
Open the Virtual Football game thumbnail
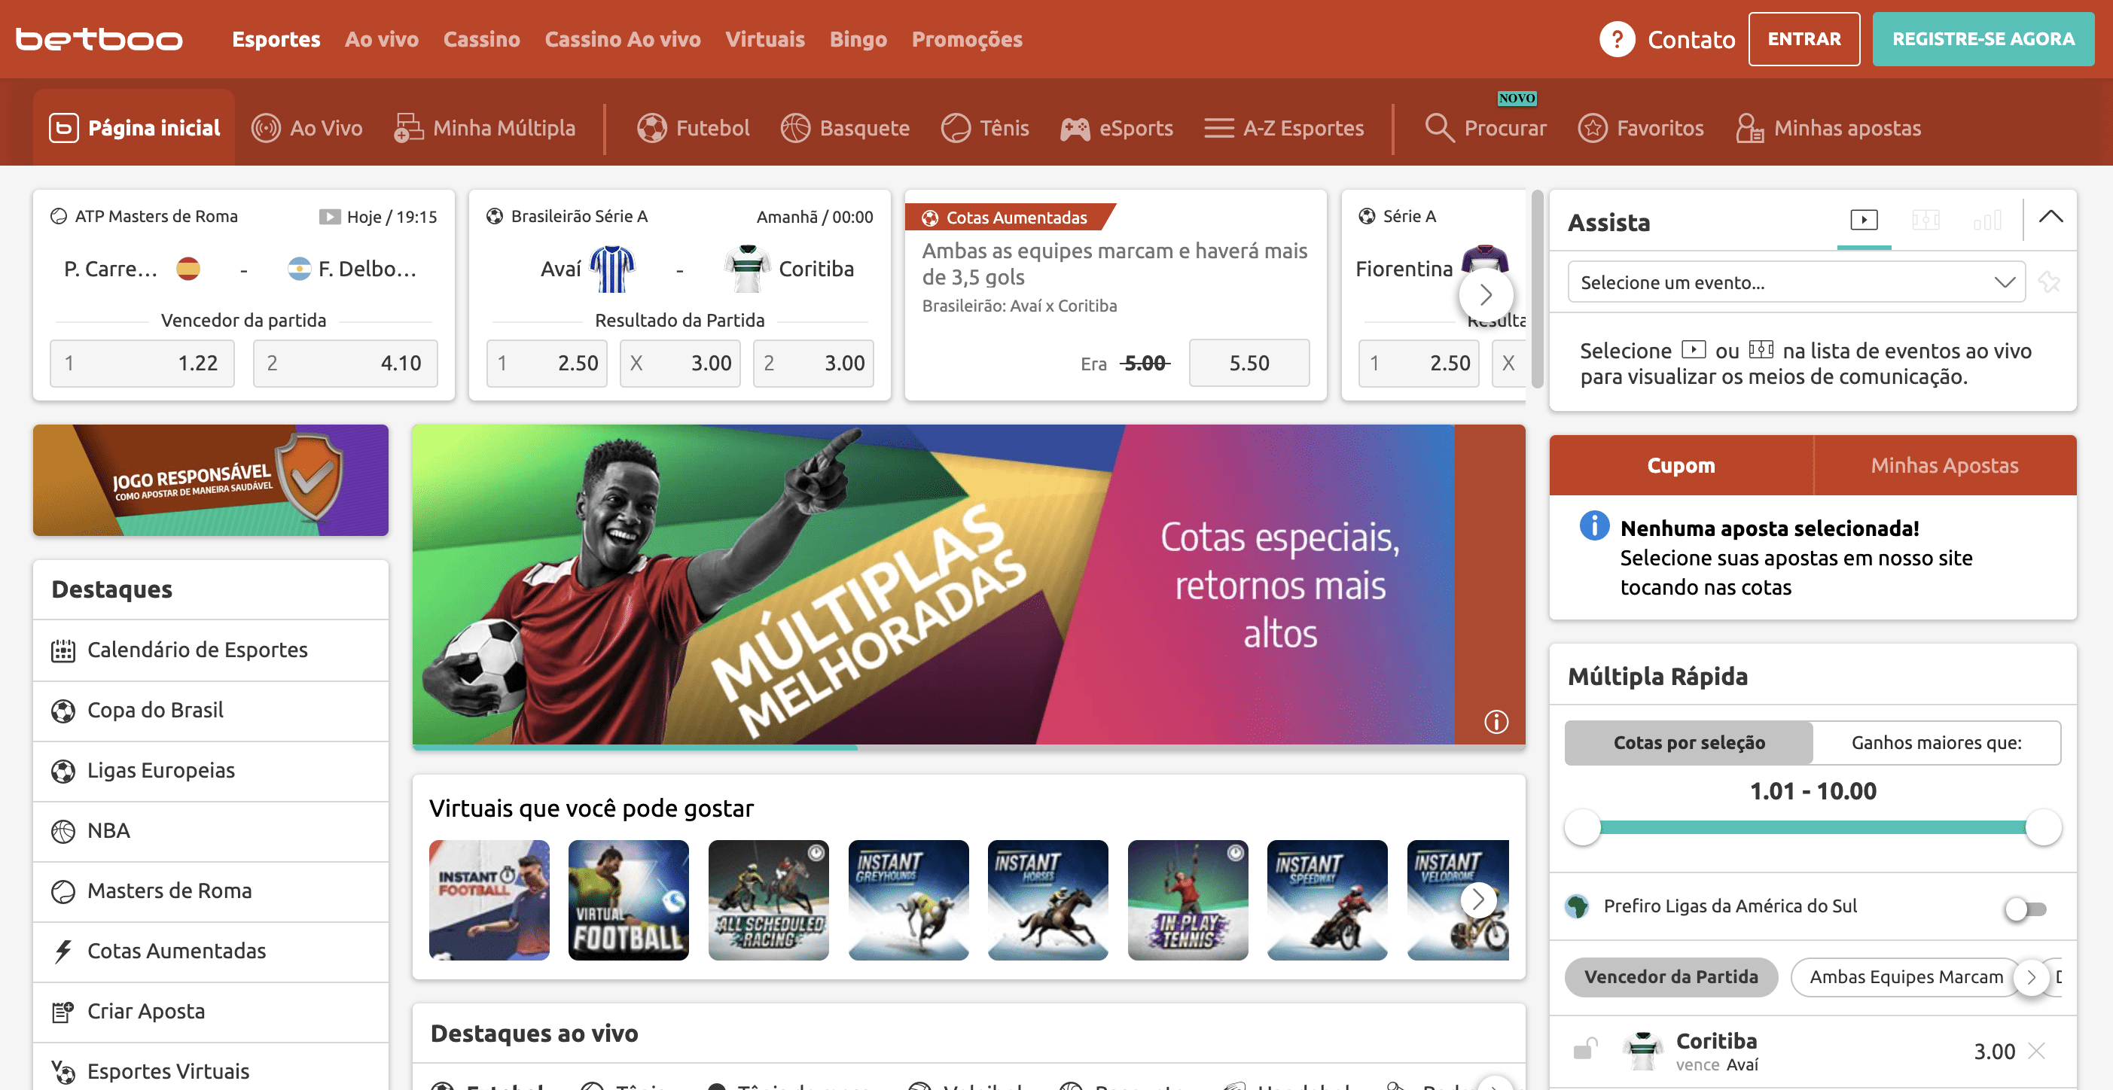[628, 900]
